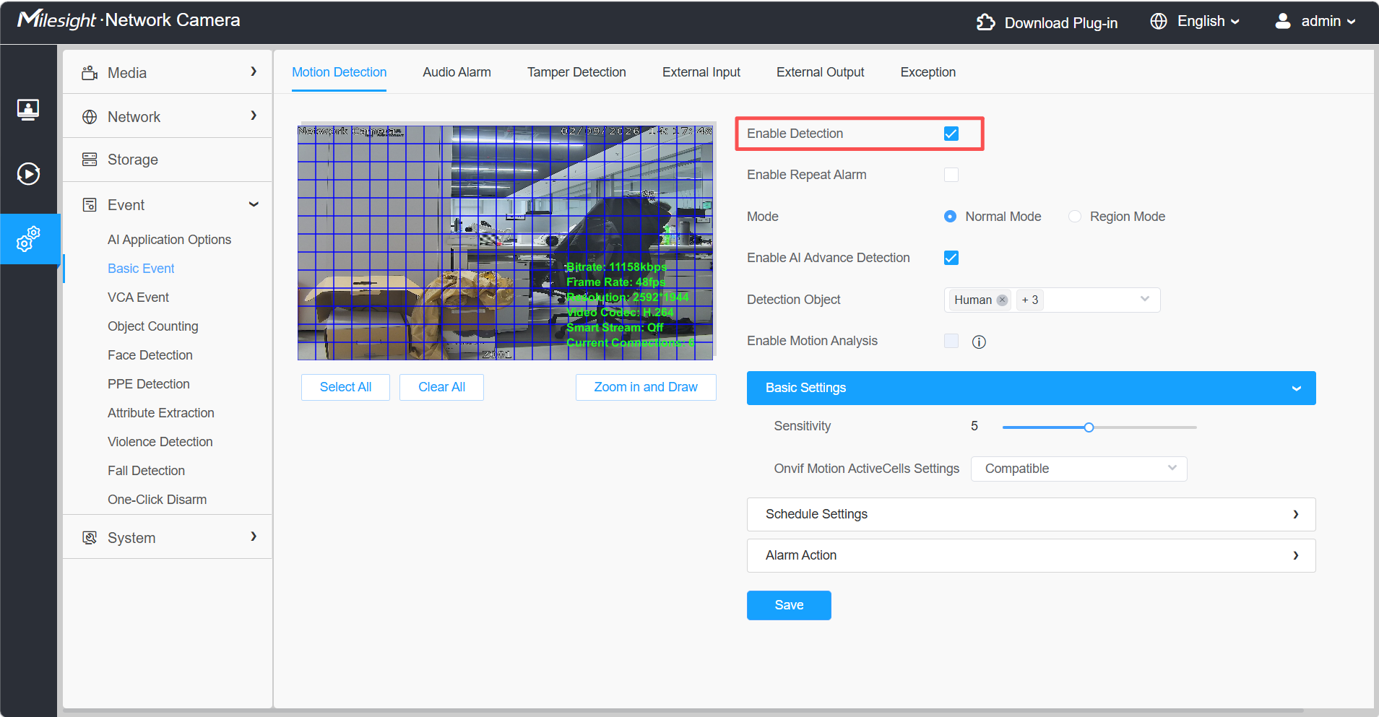Open the playback icon in sidebar
This screenshot has height=717, width=1379.
(x=28, y=174)
